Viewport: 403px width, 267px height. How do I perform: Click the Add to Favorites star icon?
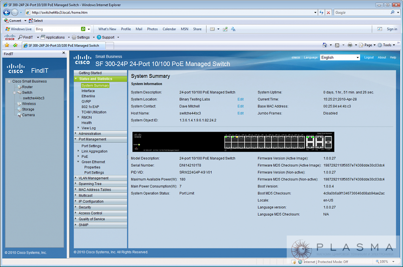[x=15, y=45]
